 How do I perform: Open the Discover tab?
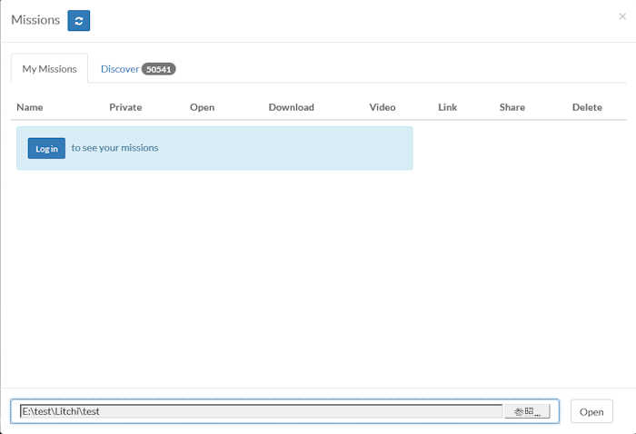(x=120, y=69)
